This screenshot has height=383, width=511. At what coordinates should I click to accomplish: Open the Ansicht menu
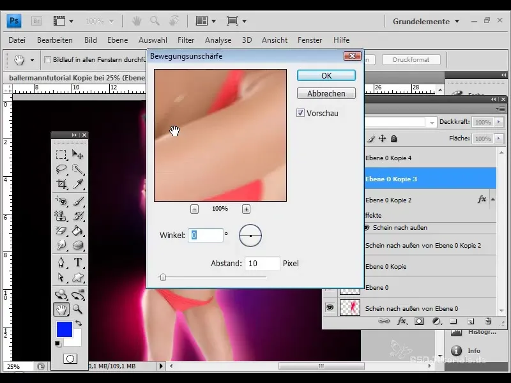point(275,40)
